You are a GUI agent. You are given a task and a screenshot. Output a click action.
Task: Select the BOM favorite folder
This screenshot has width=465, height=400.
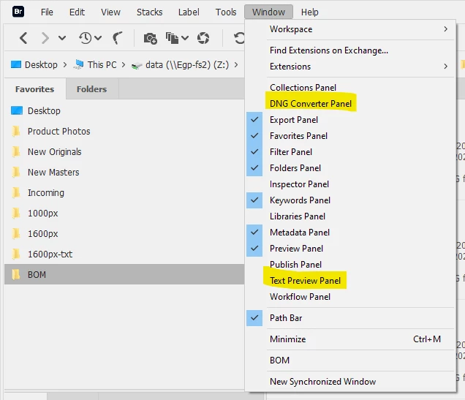(124, 274)
